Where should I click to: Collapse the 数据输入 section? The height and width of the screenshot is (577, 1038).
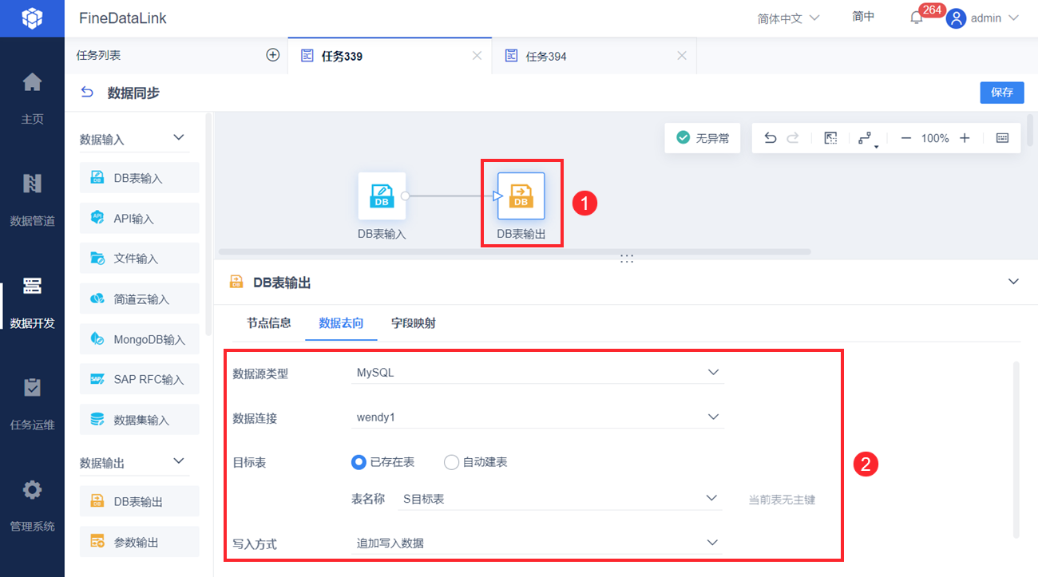click(179, 138)
